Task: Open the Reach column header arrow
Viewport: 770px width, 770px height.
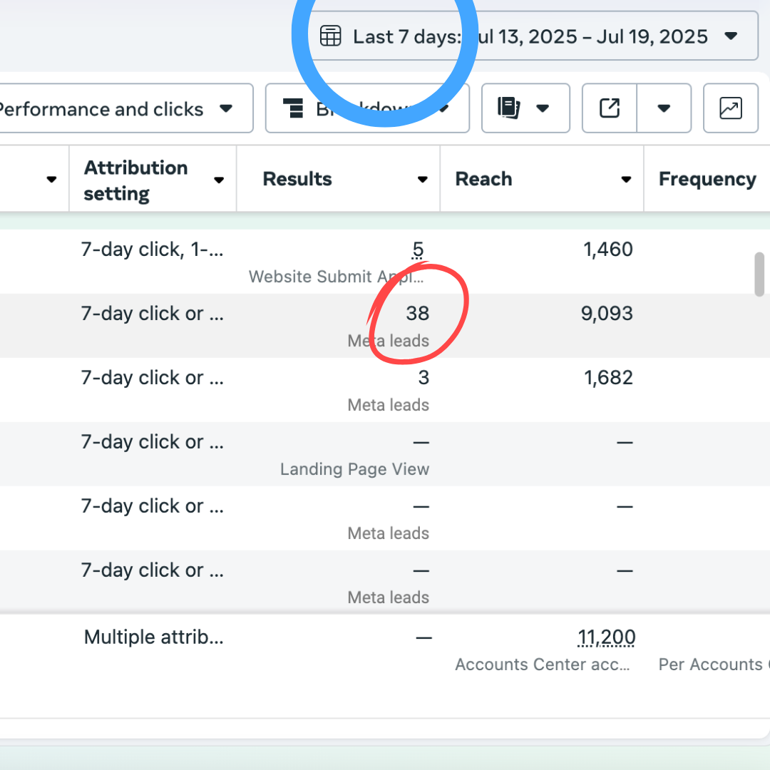Action: point(626,180)
